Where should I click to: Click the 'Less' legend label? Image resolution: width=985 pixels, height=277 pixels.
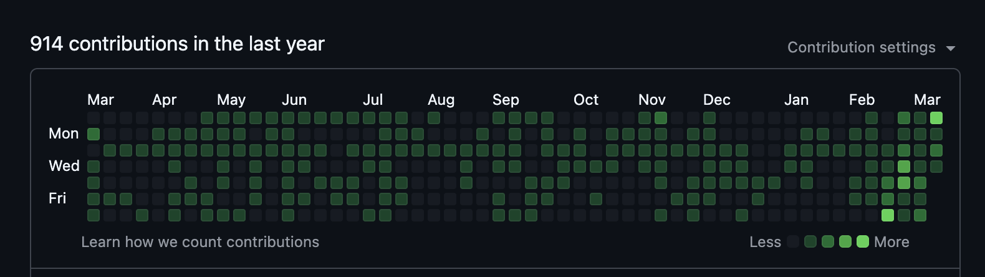point(765,242)
